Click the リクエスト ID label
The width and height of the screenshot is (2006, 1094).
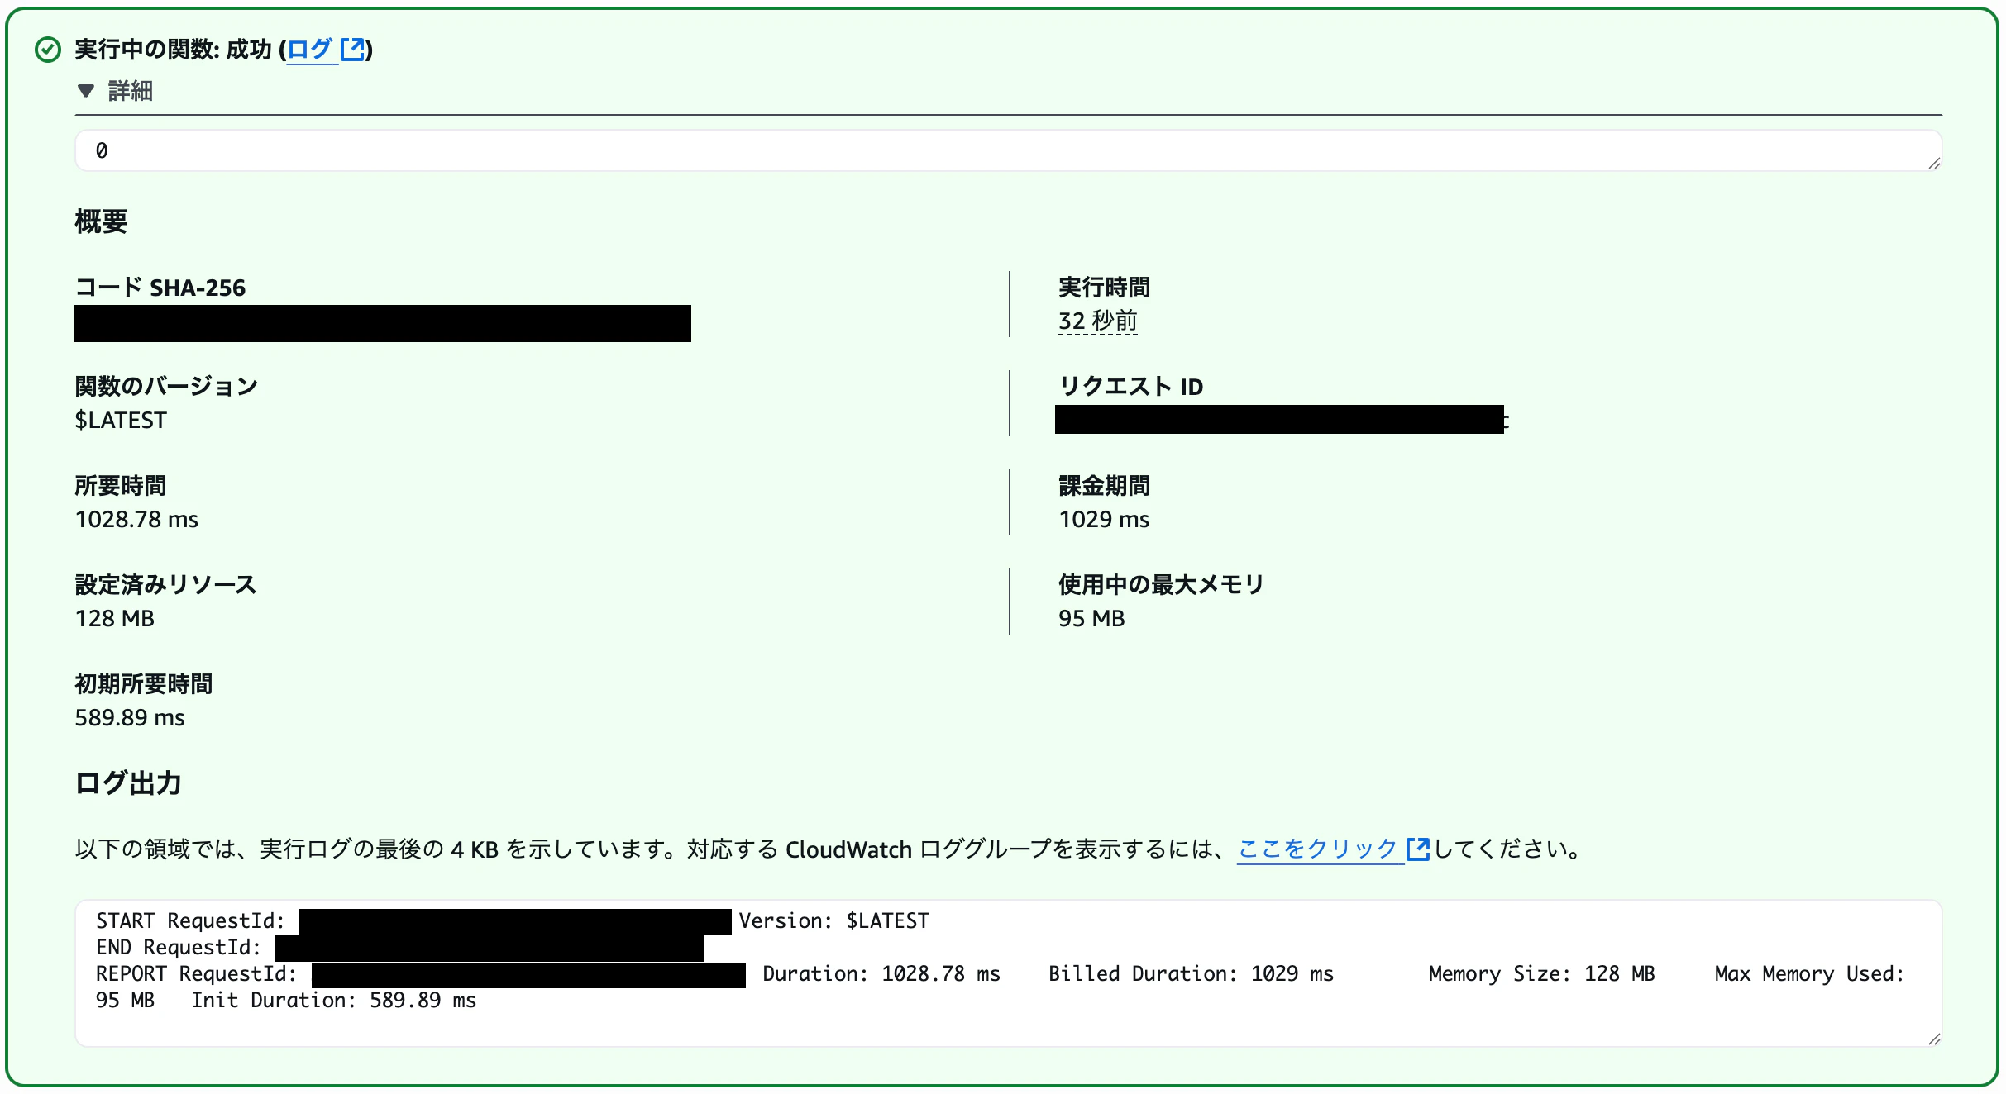point(1131,387)
